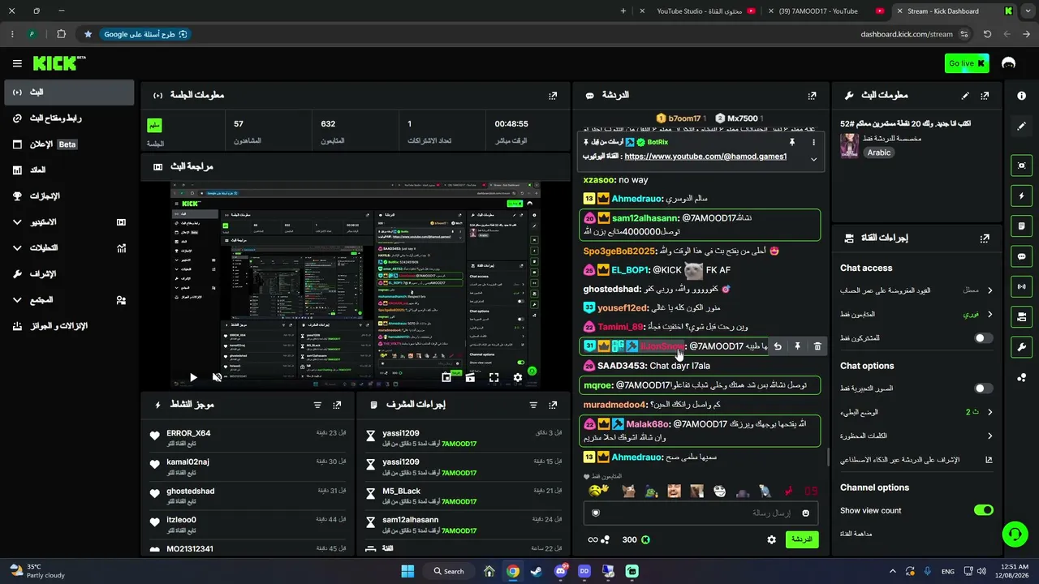
Task: Open followers-only chat setting
Action: coord(916,314)
